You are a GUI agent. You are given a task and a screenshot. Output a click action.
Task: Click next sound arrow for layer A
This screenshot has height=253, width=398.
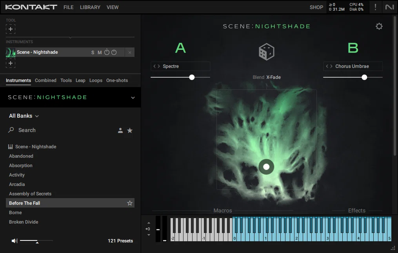(159, 66)
